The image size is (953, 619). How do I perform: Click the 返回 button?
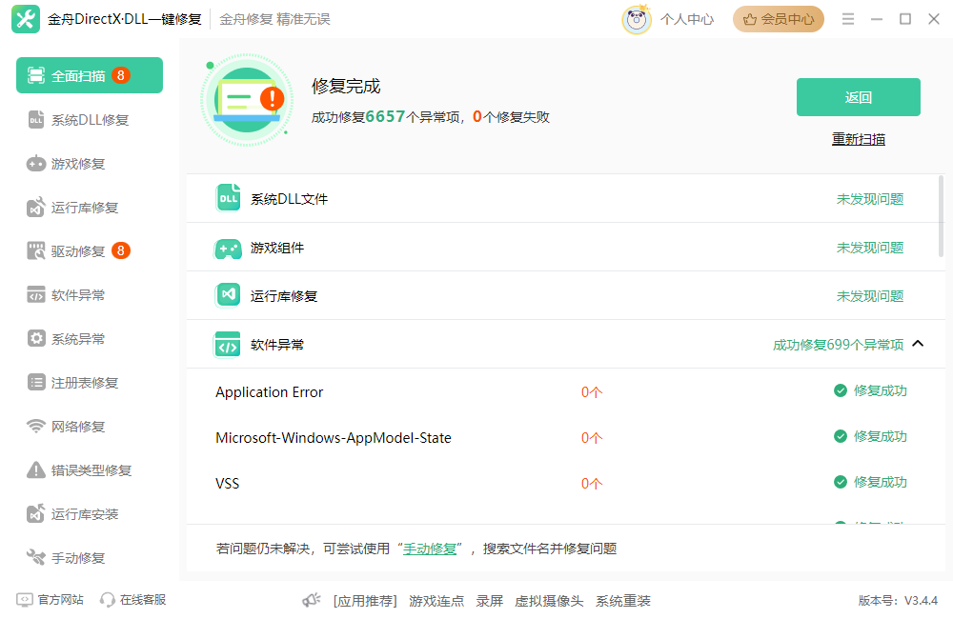click(857, 96)
